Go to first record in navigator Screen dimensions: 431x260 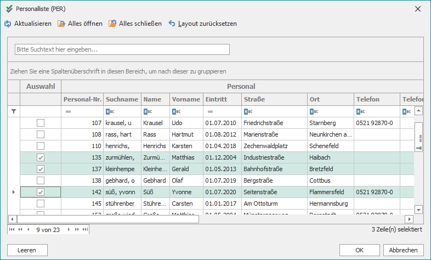pos(12,229)
